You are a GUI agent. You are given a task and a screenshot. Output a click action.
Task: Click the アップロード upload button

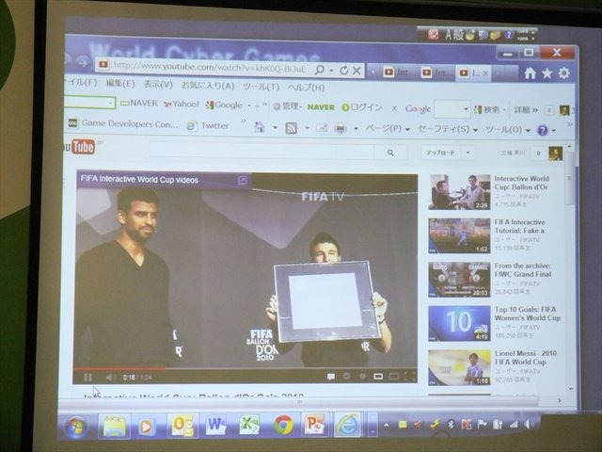click(x=440, y=152)
